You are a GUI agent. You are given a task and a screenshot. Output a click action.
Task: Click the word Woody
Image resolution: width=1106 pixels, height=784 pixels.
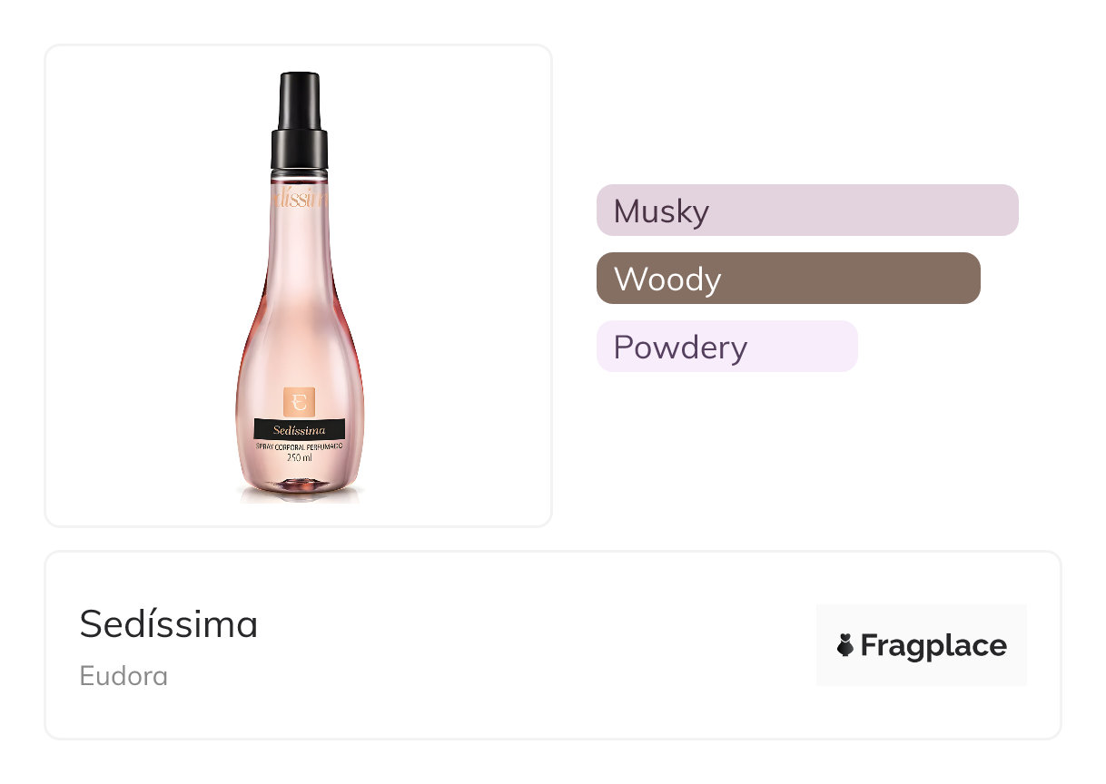click(667, 279)
